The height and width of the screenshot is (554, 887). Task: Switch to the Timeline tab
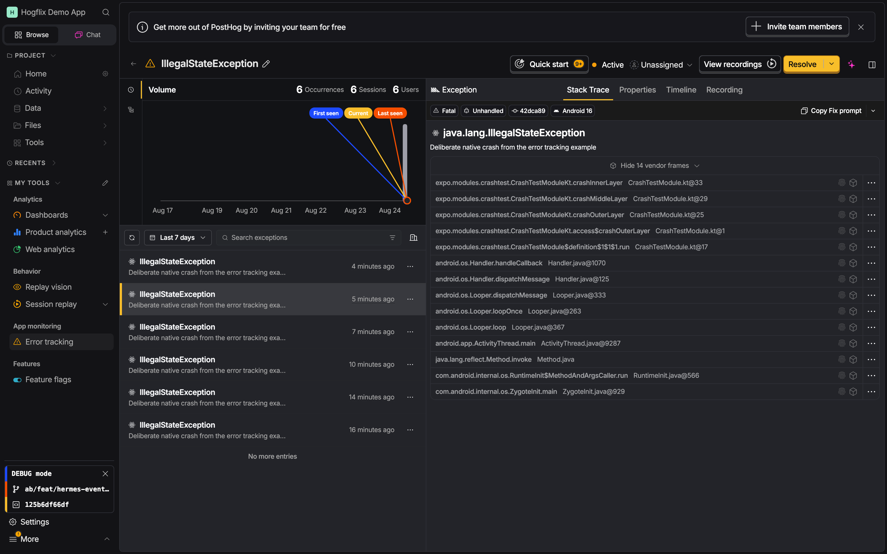pyautogui.click(x=681, y=90)
